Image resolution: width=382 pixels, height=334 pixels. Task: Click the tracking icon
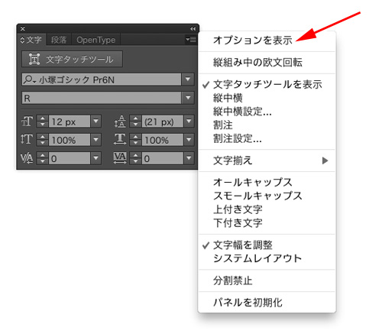(x=120, y=158)
